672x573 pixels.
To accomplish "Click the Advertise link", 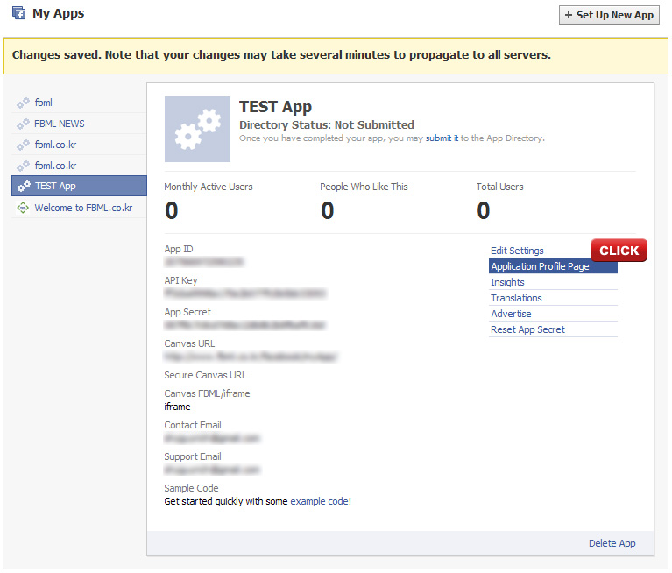I will tap(511, 314).
